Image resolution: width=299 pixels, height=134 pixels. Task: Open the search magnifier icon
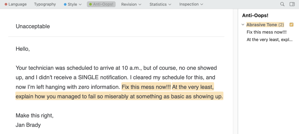point(282,4)
